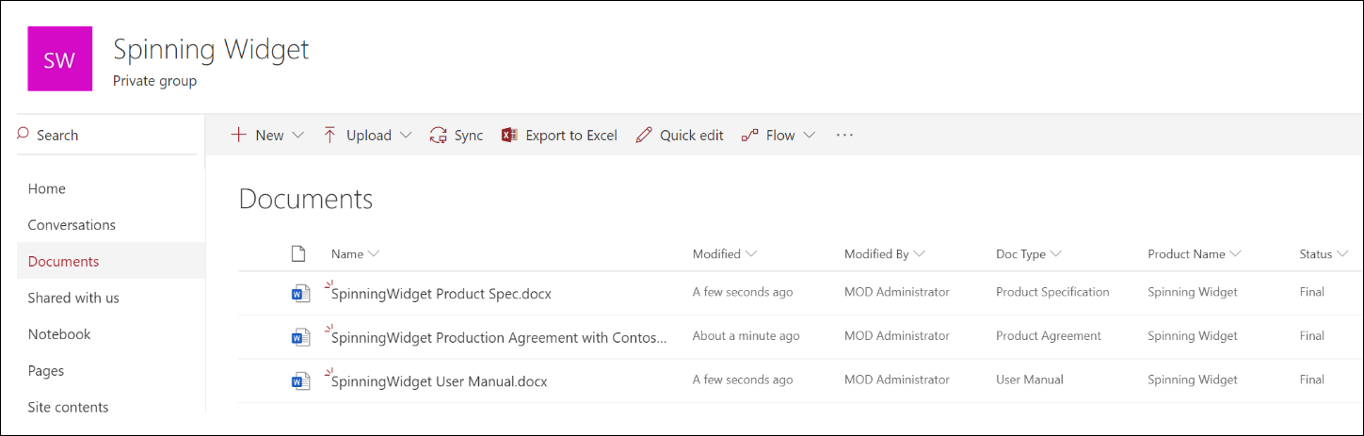Expand the New dropdown menu
Screen dimensions: 1364x436
(298, 136)
